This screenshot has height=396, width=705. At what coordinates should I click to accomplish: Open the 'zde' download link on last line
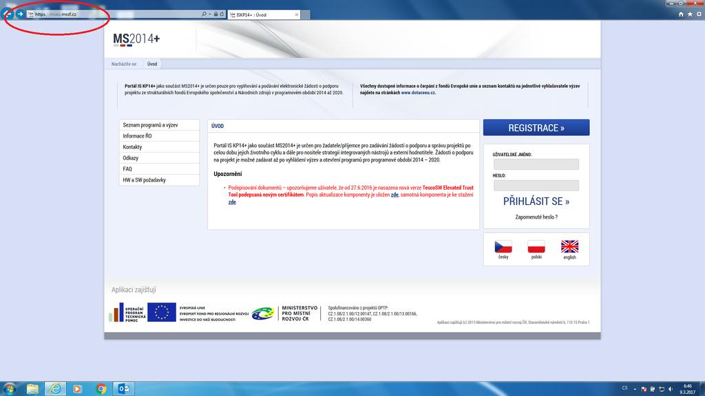(232, 202)
